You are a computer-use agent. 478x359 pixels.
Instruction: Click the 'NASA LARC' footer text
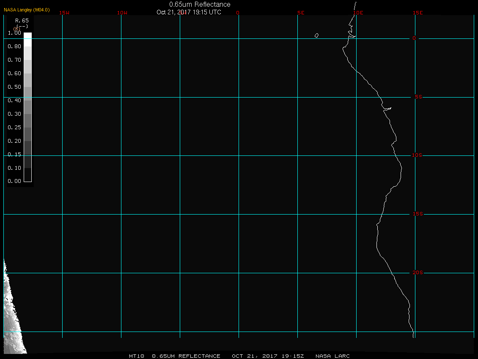point(332,356)
